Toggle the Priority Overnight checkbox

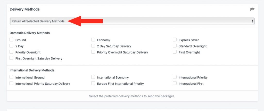point(11,52)
